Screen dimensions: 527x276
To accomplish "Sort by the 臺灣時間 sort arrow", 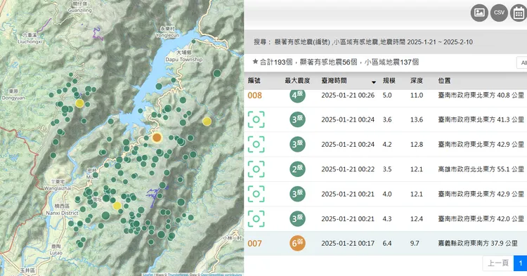I will click(373, 82).
